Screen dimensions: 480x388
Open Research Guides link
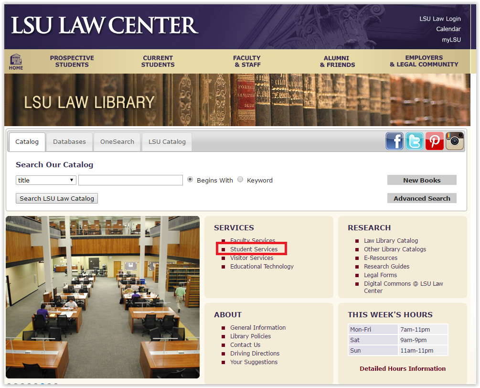tap(387, 267)
